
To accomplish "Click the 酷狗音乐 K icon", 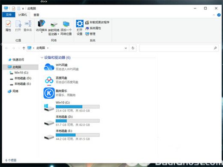I will [x=49, y=93].
